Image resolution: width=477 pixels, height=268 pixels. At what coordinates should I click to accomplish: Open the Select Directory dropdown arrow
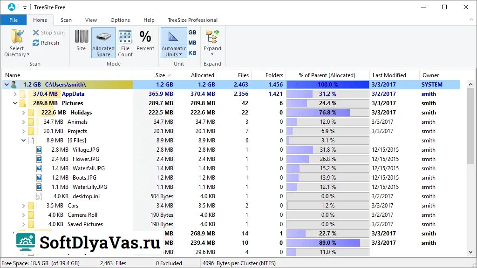pos(28,55)
